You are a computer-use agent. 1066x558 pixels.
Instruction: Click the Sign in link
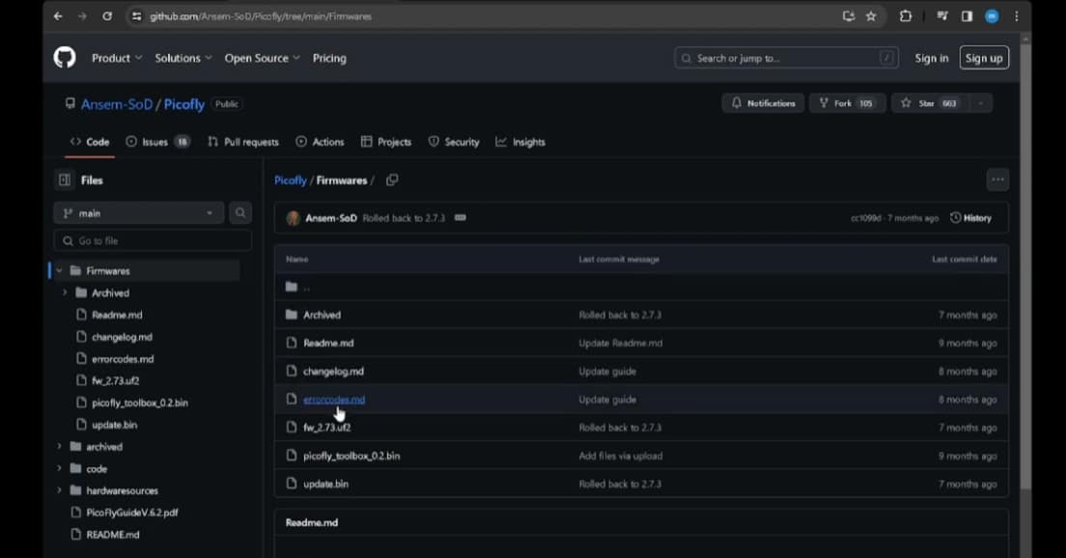coord(932,59)
